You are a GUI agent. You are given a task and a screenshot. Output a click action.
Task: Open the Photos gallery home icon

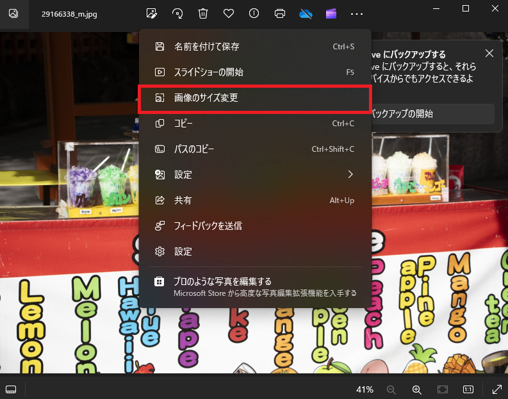point(13,13)
